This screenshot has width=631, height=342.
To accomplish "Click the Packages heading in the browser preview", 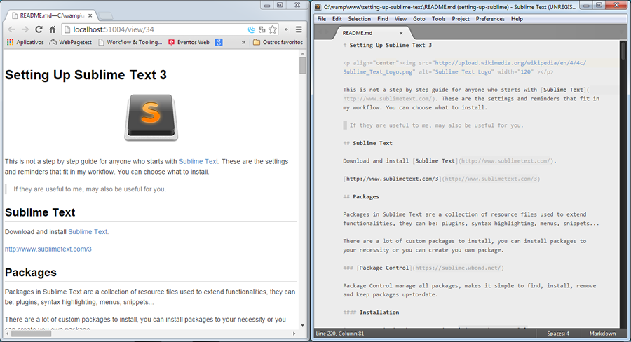I will [x=31, y=273].
